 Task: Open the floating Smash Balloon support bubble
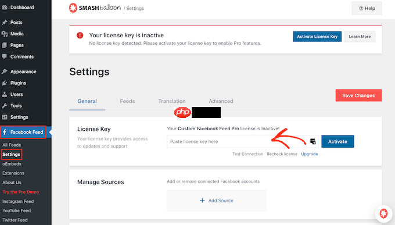pos(383,213)
